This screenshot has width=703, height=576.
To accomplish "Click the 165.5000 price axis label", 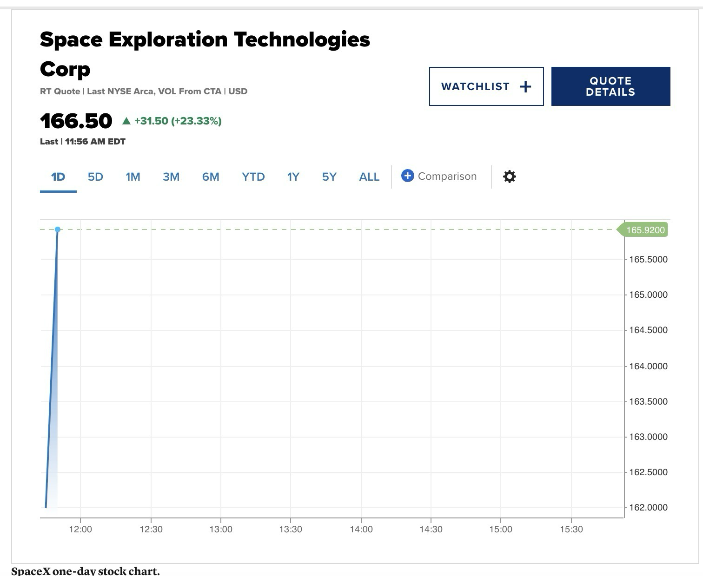I will (x=648, y=260).
